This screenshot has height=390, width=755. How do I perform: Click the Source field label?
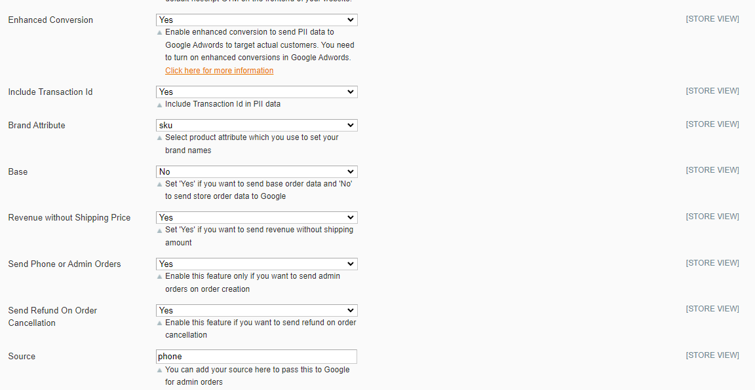click(x=22, y=357)
